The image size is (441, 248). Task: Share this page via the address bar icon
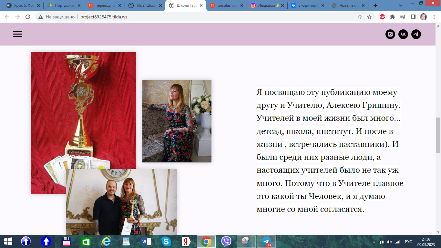point(359,17)
